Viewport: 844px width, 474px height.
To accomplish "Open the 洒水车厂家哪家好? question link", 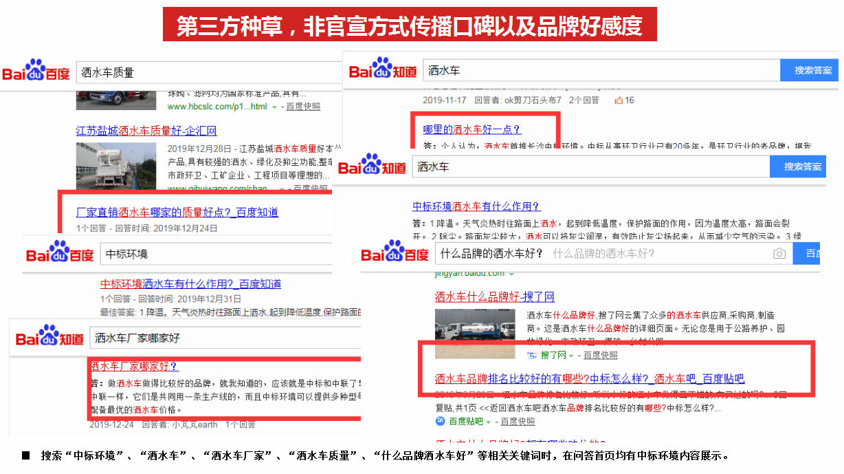I will (134, 366).
